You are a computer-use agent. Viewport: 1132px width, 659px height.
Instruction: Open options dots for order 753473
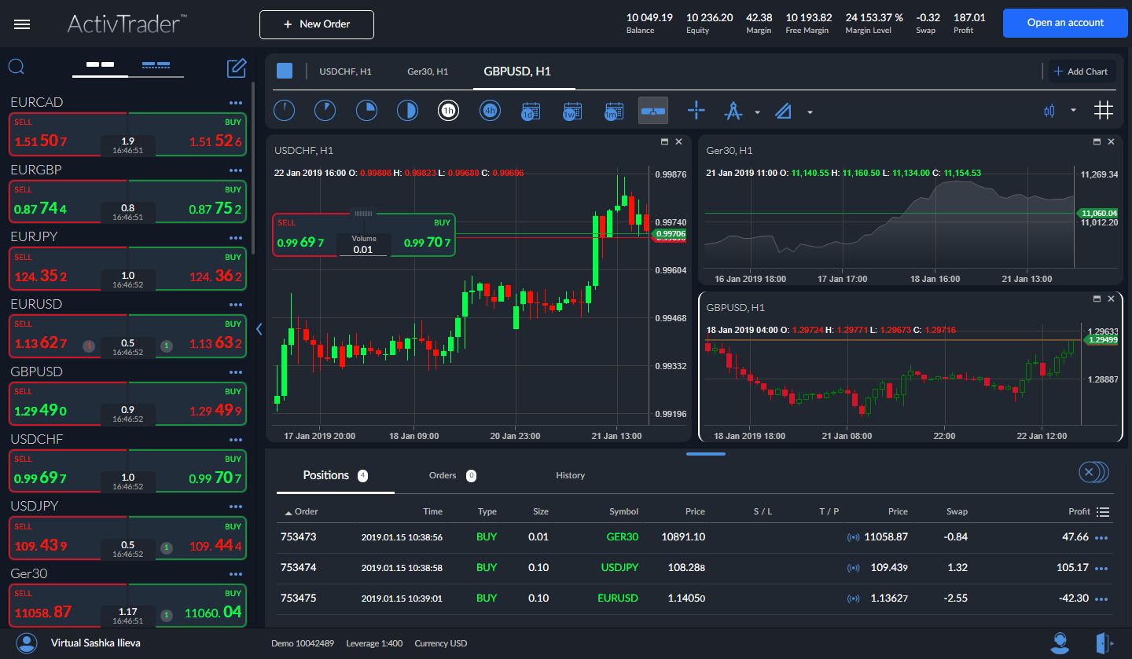point(1101,538)
